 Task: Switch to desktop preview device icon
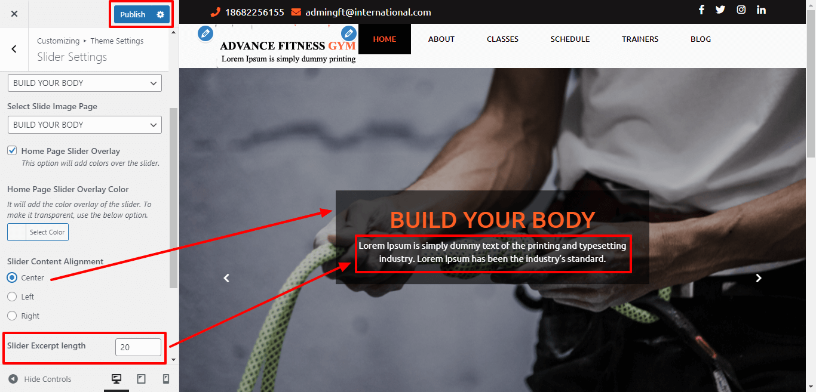116,379
